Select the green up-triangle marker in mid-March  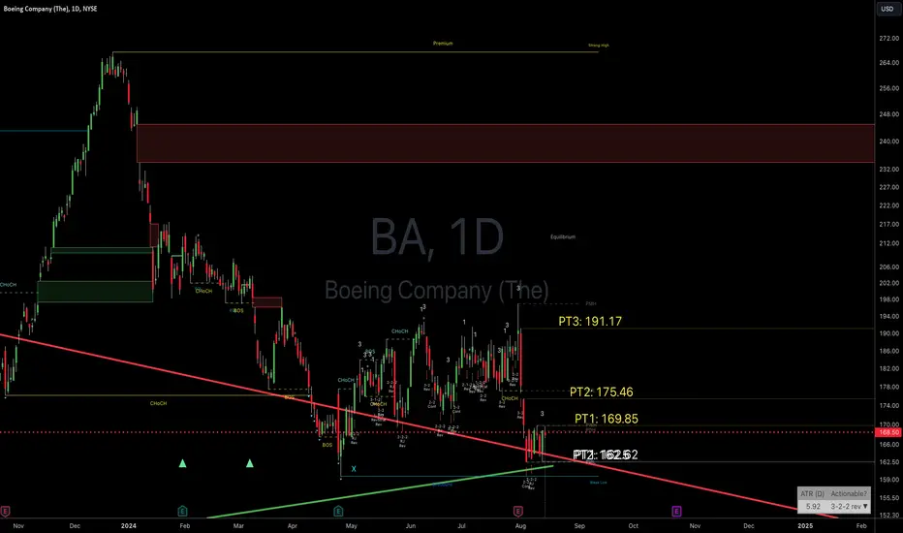point(249,462)
